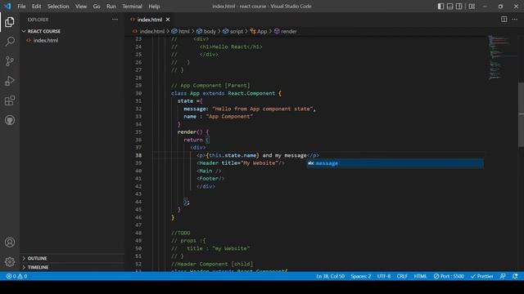
Task: Click the feedback icon in status bar
Action: pos(503,276)
